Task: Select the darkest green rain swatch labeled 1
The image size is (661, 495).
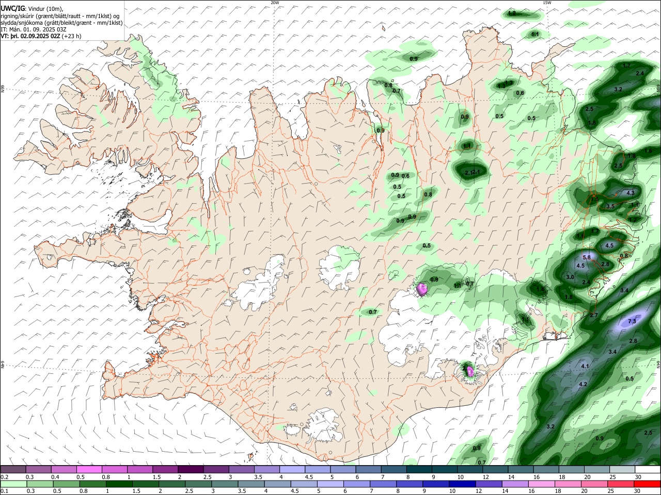Action: click(x=119, y=484)
